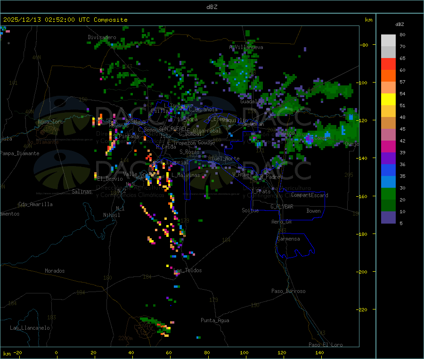Click the CompantEscard map label

click(310, 195)
